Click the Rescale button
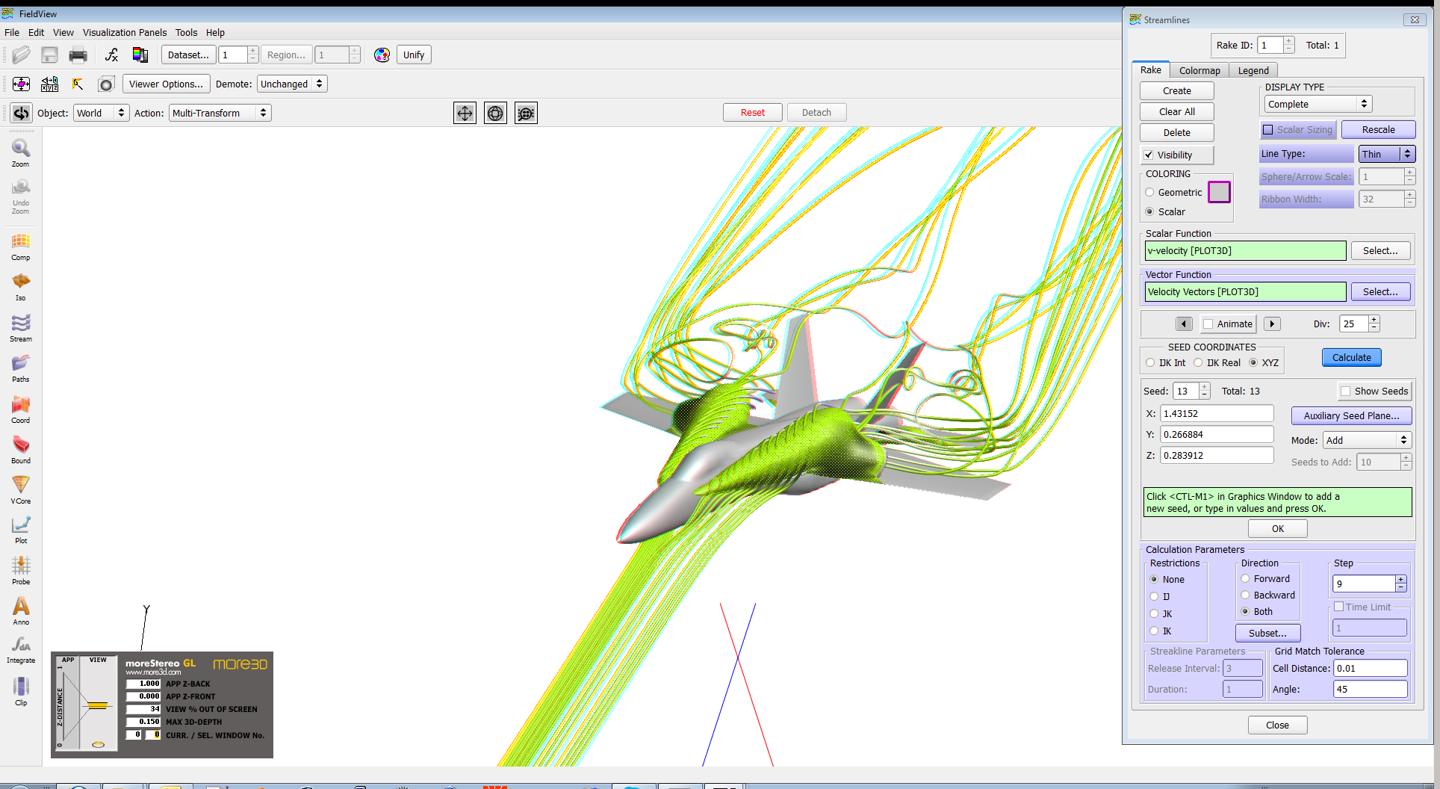 (1378, 129)
